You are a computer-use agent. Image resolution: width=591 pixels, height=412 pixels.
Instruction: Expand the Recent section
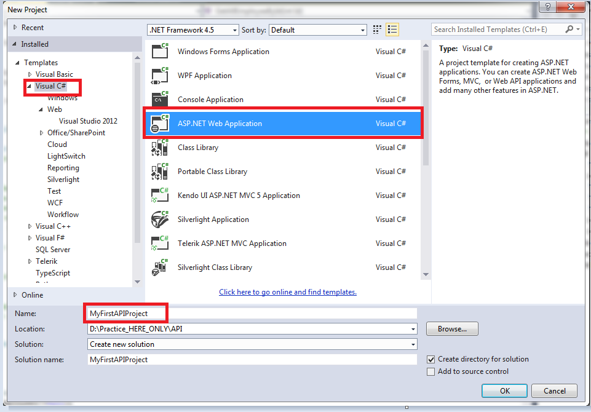(15, 27)
